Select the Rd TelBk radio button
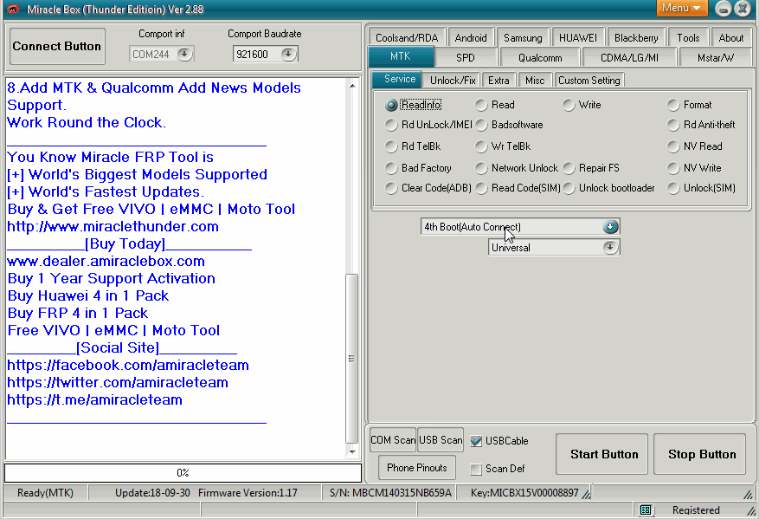The image size is (759, 519). pyautogui.click(x=391, y=146)
